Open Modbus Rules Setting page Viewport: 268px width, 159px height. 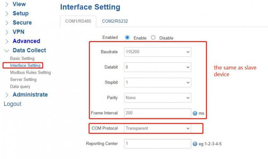[x=30, y=72]
